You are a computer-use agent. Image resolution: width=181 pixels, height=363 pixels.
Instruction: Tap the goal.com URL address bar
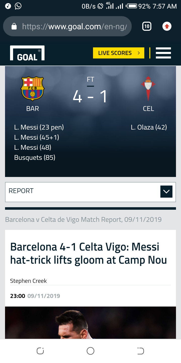[x=74, y=26]
